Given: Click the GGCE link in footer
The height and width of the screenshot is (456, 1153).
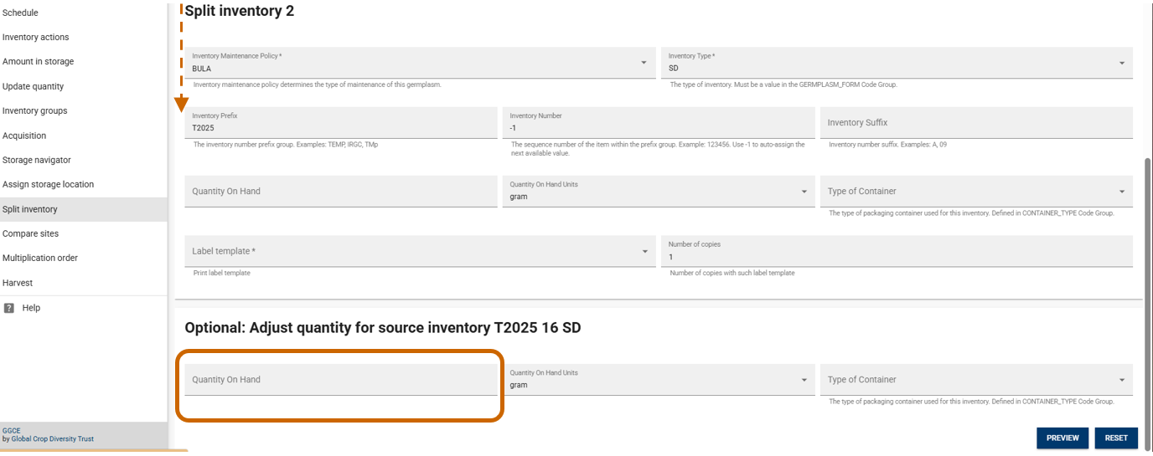Looking at the screenshot, I should coord(11,430).
